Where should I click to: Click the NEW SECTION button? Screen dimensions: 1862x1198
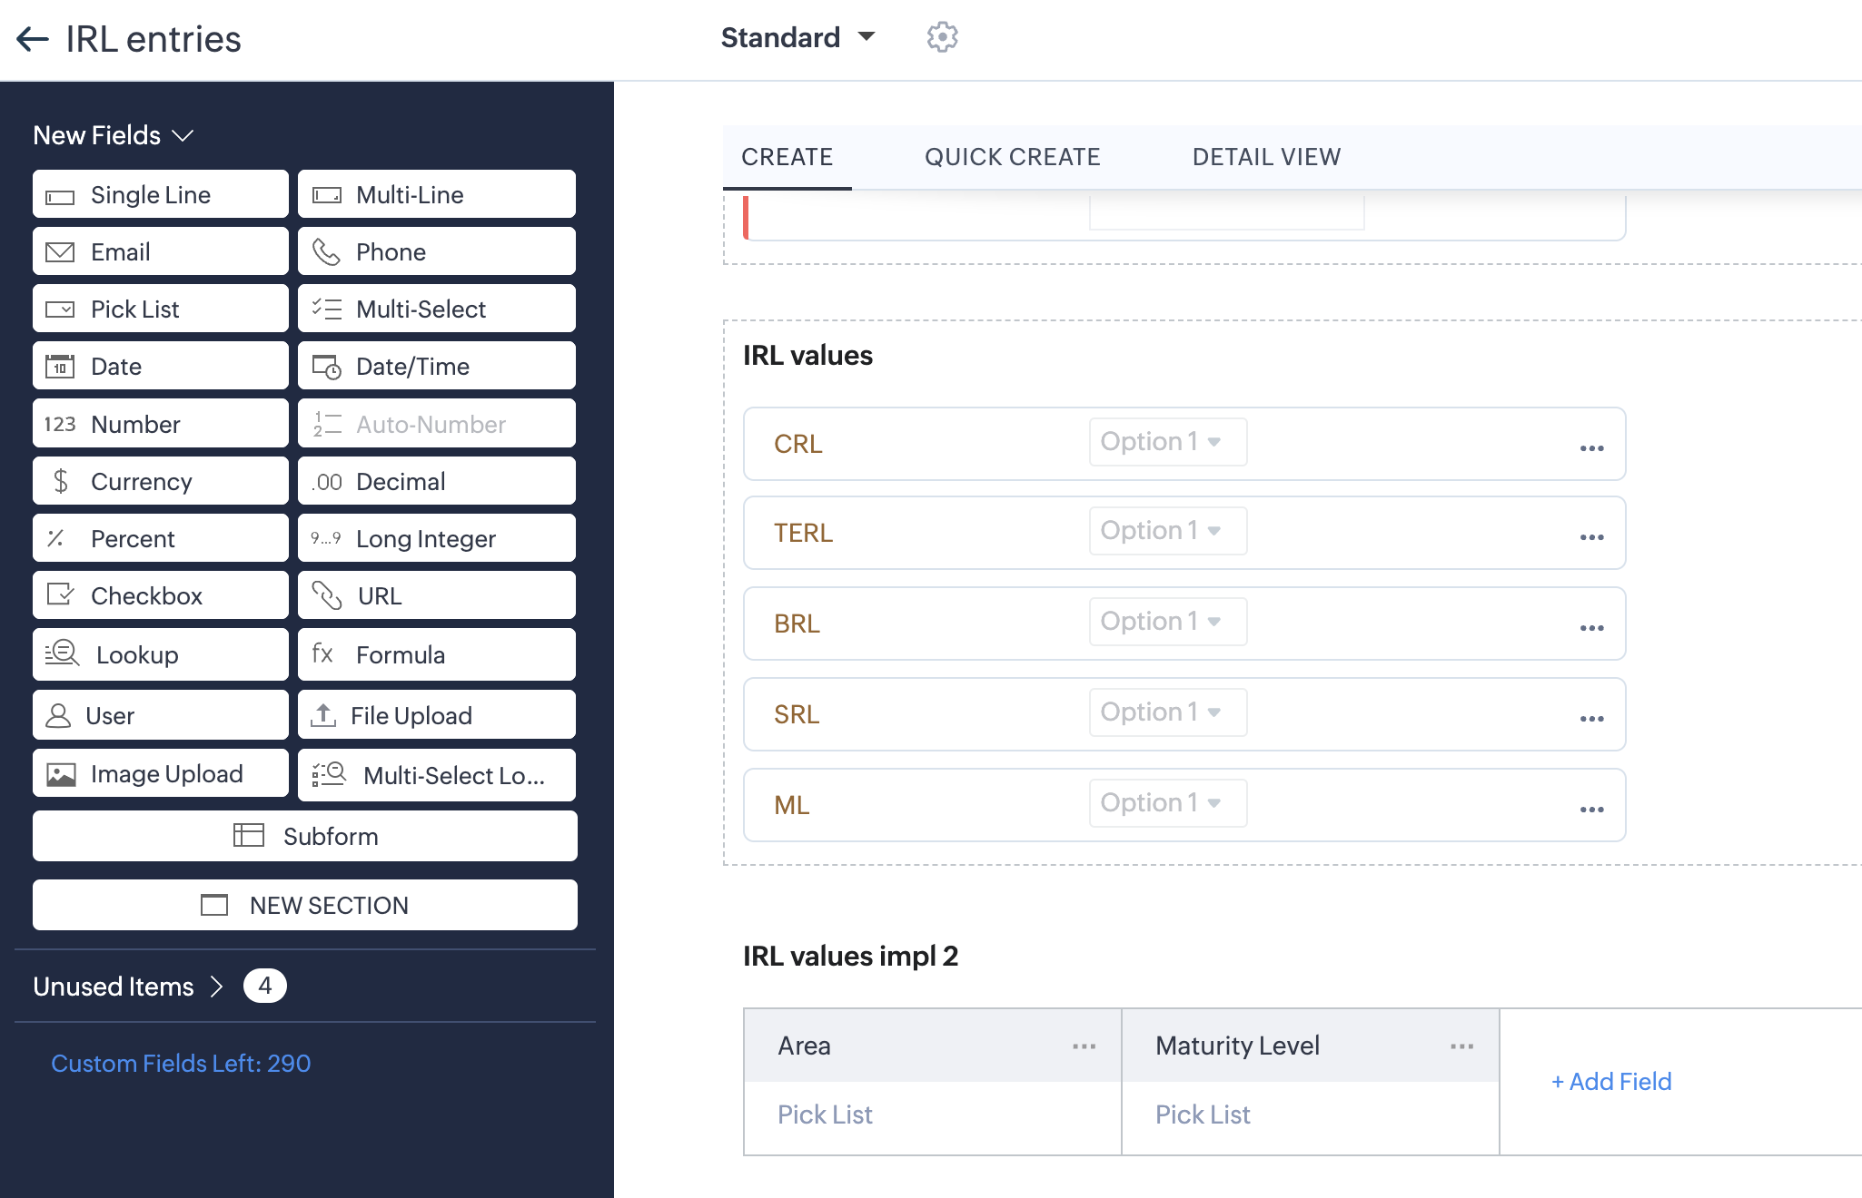coord(305,905)
